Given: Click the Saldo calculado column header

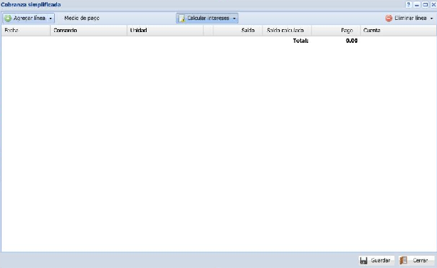Looking at the screenshot, I should click(x=287, y=30).
